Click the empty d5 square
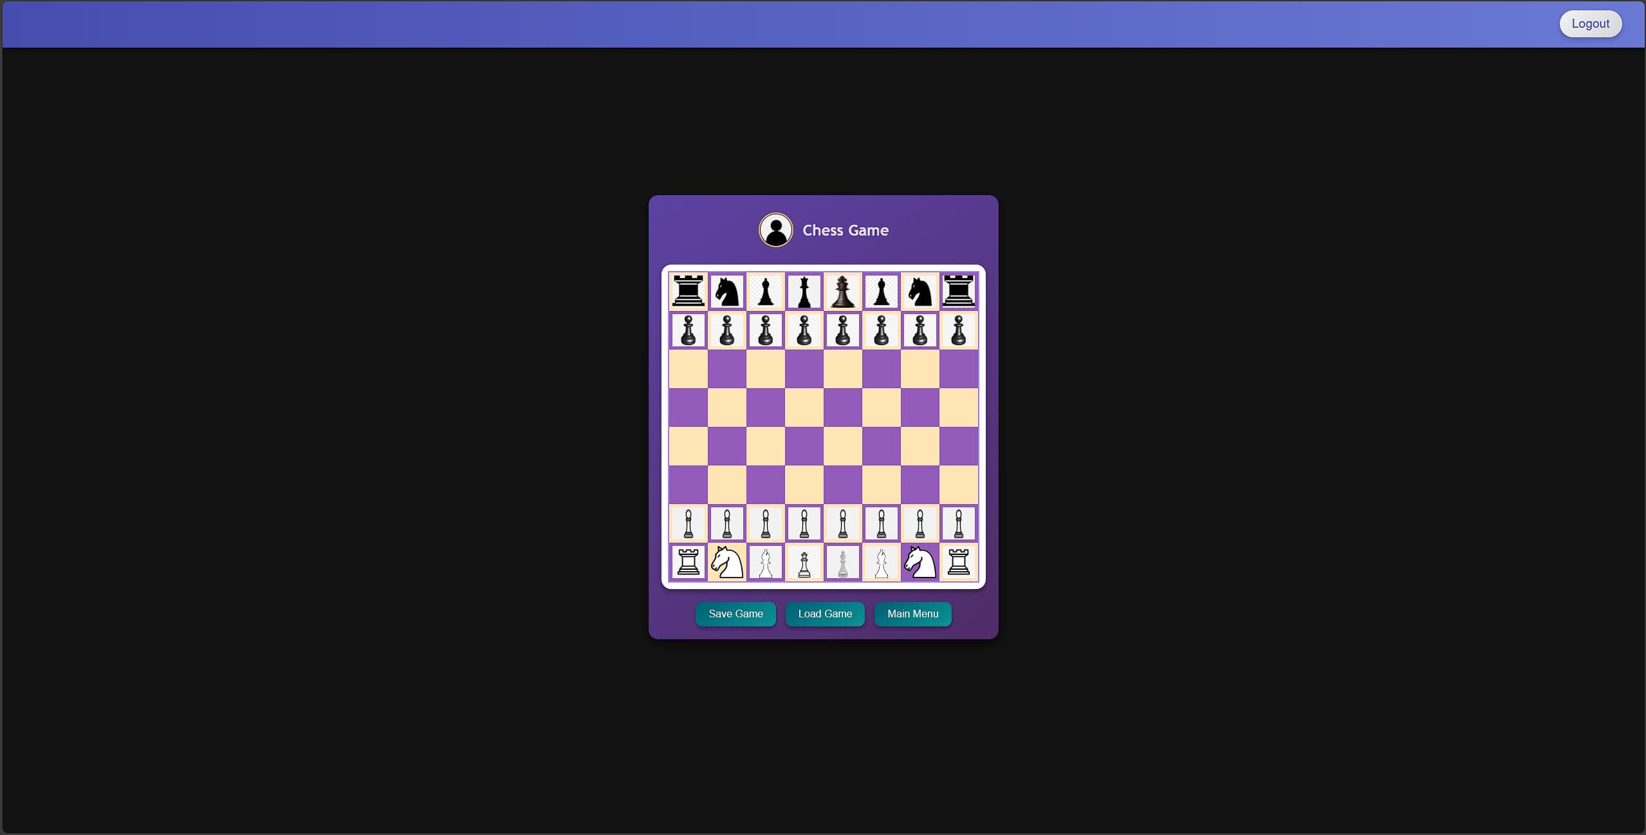The width and height of the screenshot is (1646, 835). pyautogui.click(x=804, y=408)
